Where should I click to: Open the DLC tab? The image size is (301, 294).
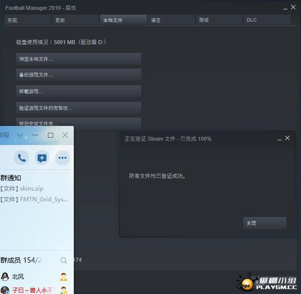click(267, 20)
